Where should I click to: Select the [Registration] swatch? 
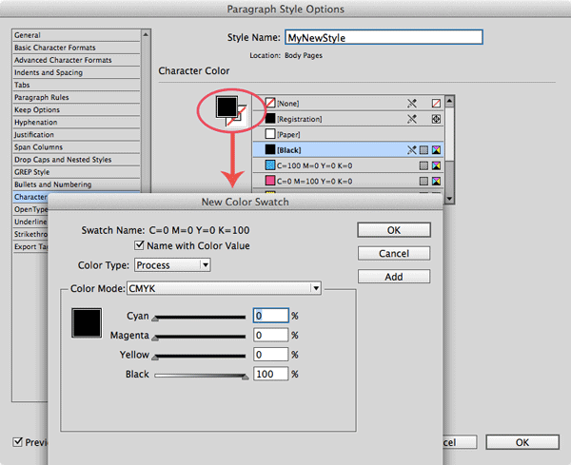tap(348, 119)
